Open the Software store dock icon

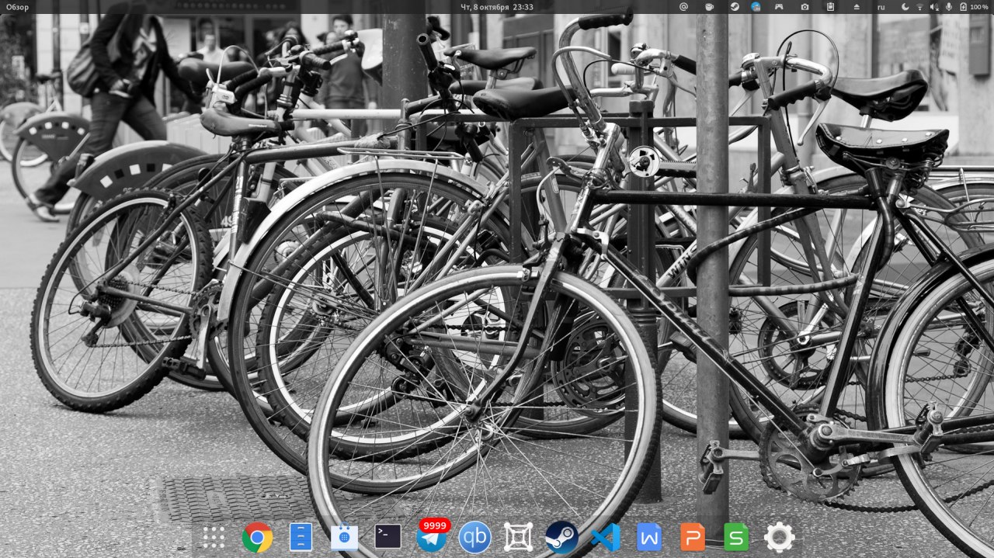[x=344, y=537]
